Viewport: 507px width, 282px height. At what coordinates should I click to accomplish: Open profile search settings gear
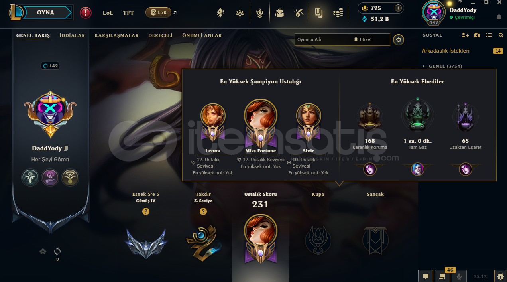[x=398, y=39]
